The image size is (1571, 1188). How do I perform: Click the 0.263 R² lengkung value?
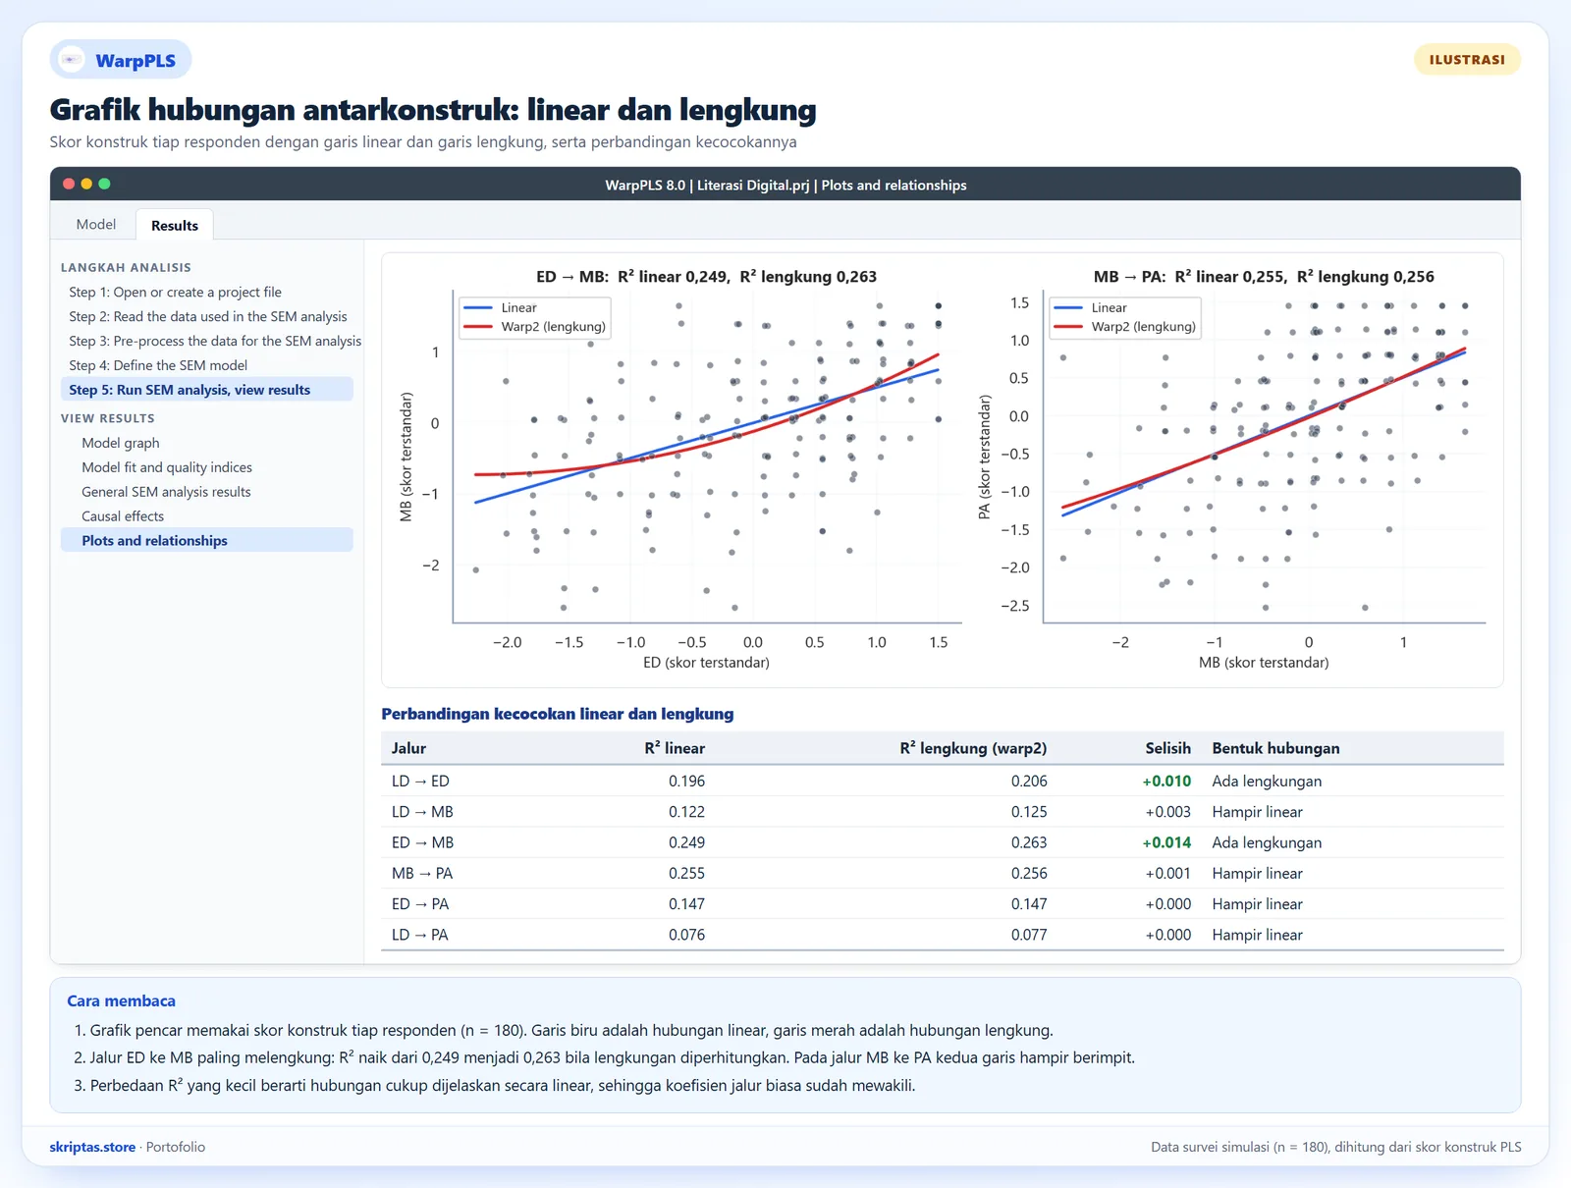(x=1029, y=842)
